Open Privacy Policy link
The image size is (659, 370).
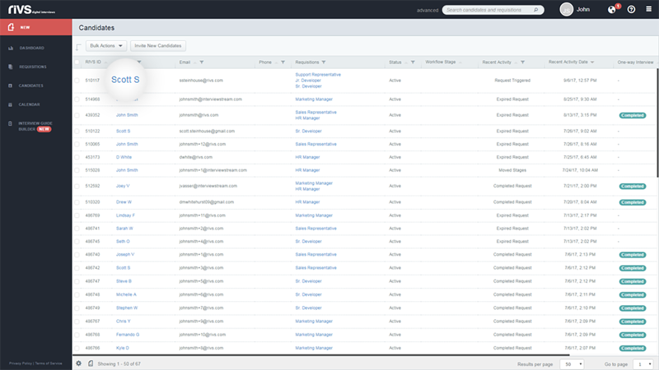point(21,363)
